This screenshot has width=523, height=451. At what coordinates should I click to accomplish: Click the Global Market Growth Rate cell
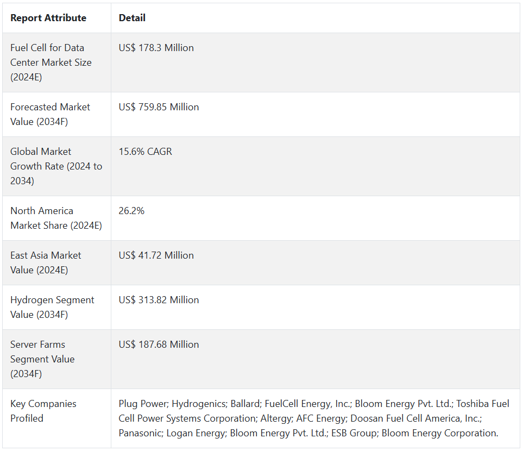(x=56, y=166)
